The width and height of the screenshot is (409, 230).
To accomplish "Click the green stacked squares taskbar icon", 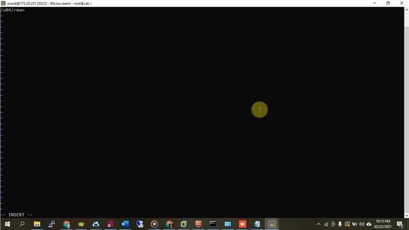I will [183, 224].
